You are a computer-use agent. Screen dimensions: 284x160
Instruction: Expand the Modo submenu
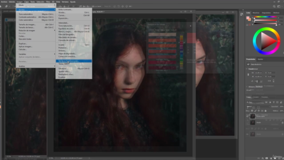36,5
